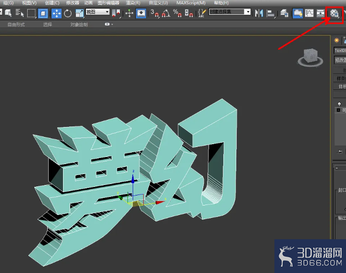This screenshot has height=273, width=346.
Task: Click the blue Z axis gizmo arrow
Action: coord(133,179)
